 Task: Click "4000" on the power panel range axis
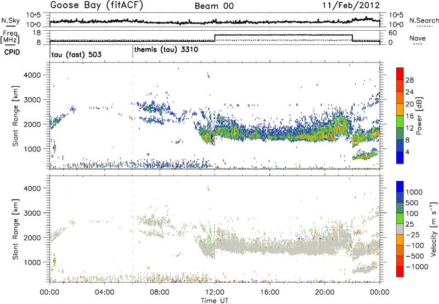32,75
